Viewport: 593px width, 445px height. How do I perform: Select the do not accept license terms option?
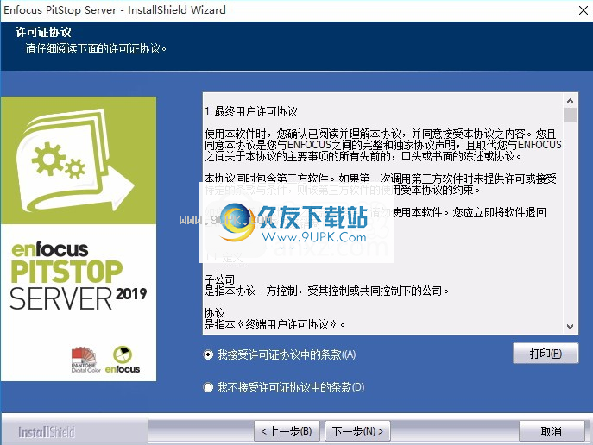tap(208, 387)
